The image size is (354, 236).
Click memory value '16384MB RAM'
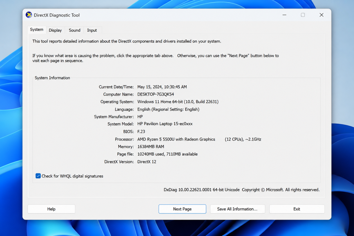click(151, 147)
